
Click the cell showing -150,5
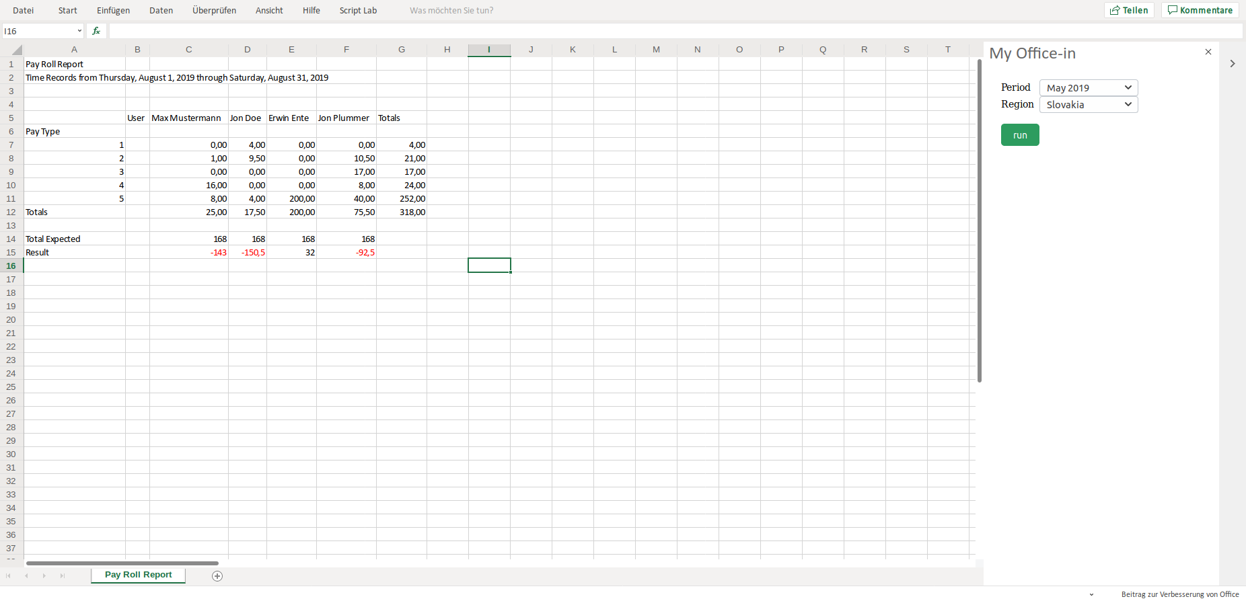247,252
